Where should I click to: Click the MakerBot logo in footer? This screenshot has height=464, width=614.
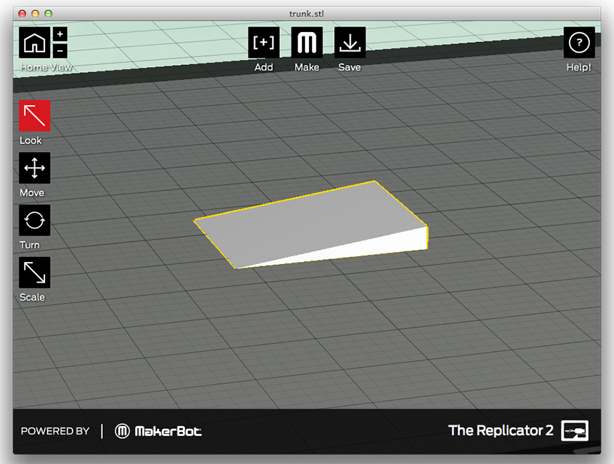tap(158, 431)
